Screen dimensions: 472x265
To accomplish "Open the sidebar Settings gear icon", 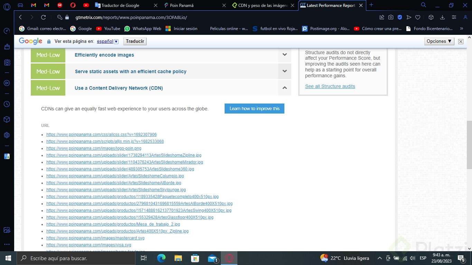I will point(7,135).
